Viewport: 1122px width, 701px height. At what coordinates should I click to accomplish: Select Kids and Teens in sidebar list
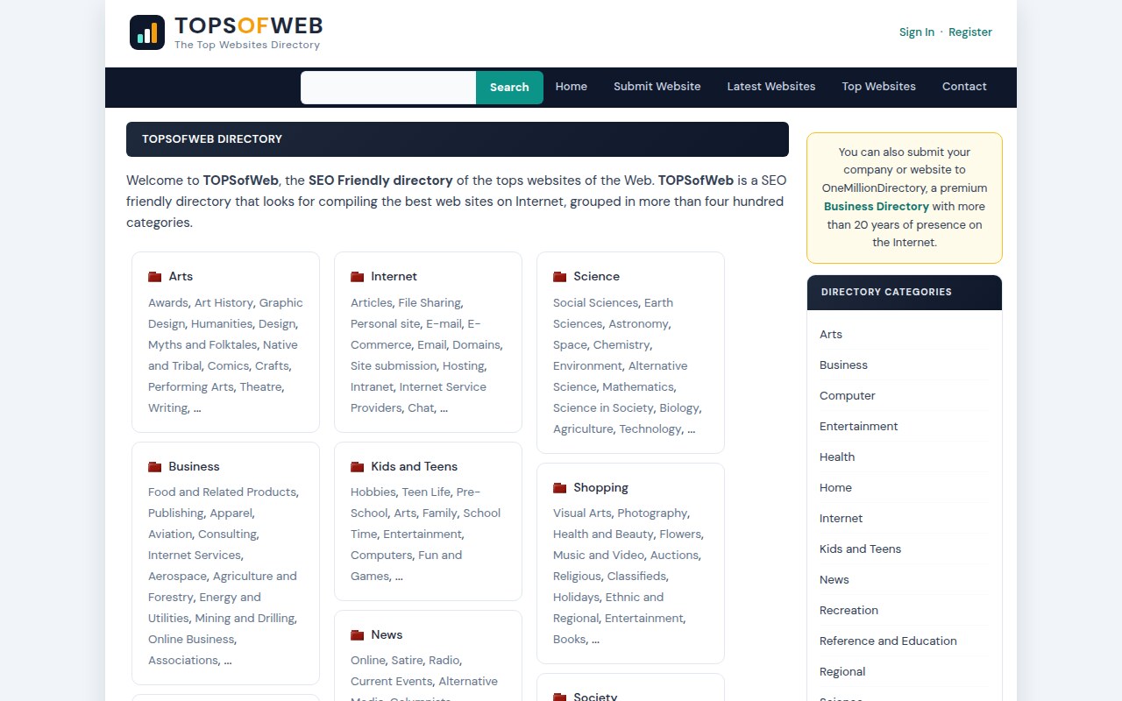click(861, 549)
